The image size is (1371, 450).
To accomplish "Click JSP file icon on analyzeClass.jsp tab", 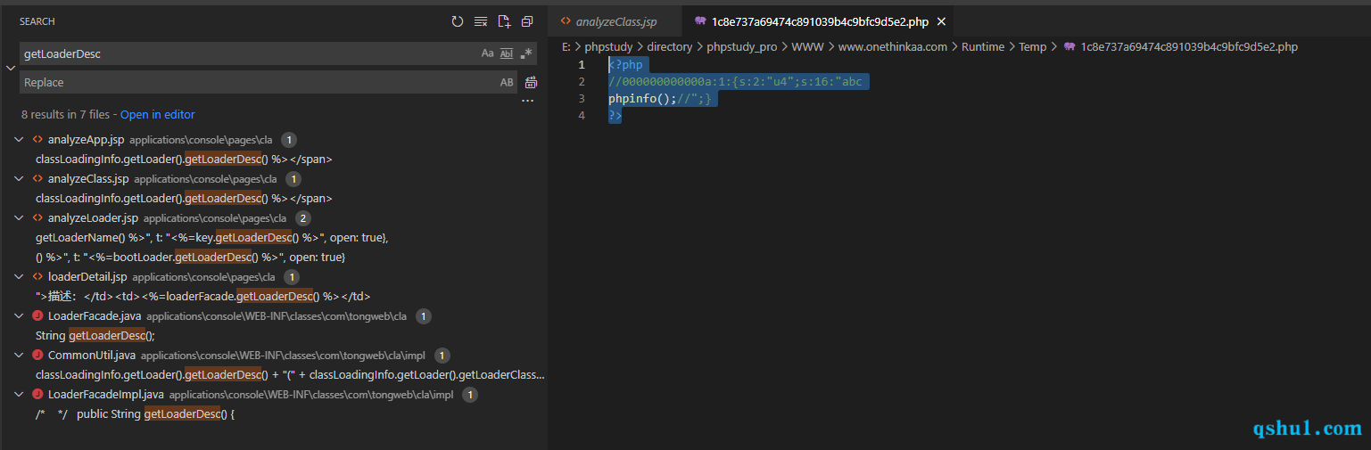I will point(566,21).
